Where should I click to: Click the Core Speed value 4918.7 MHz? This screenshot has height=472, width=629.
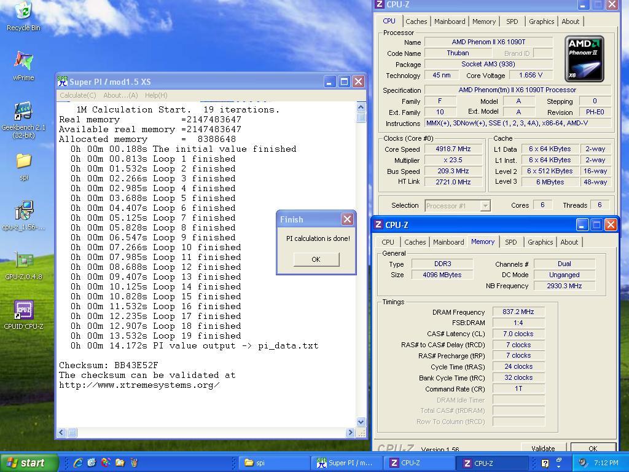coord(453,149)
